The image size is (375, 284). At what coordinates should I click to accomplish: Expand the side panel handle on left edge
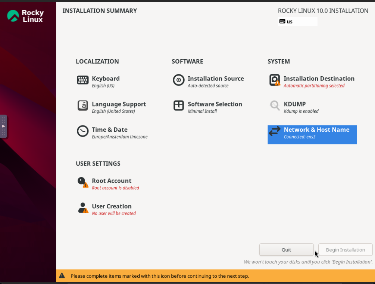[3, 126]
